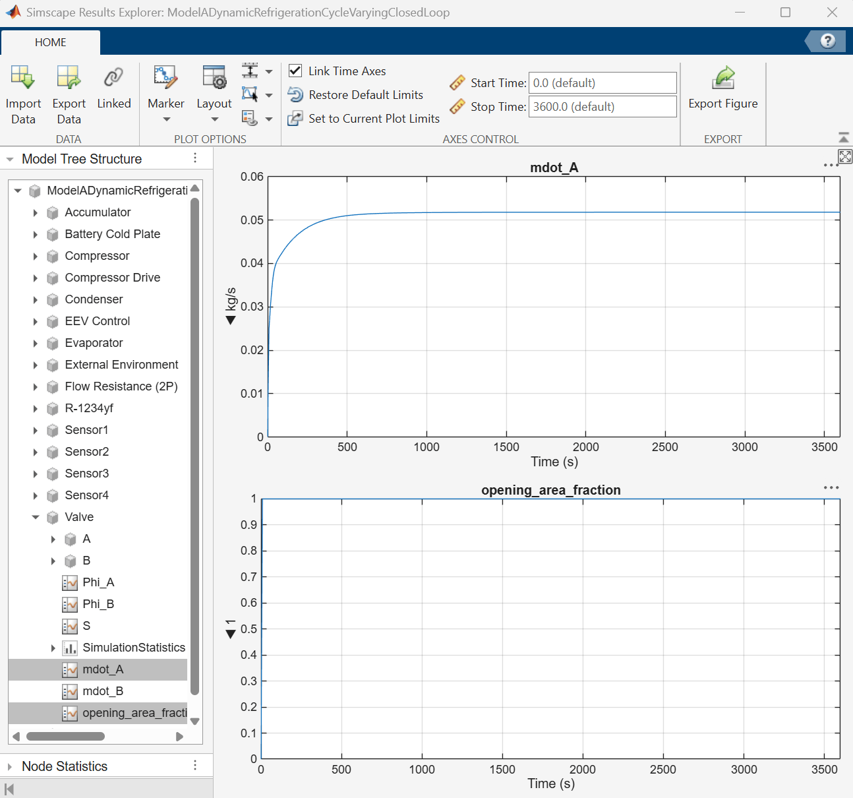Collapse the Valve tree node

pos(36,517)
